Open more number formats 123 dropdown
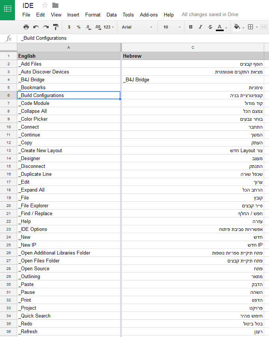269x337 pixels. (109, 27)
